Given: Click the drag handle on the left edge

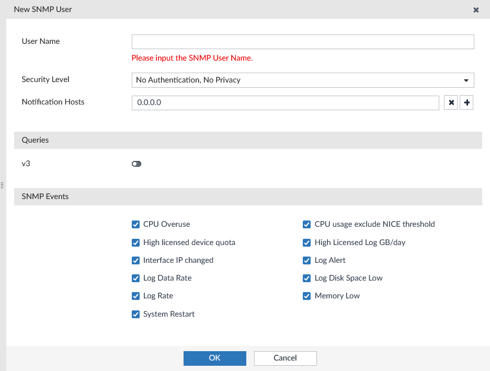Looking at the screenshot, I should click(2, 185).
